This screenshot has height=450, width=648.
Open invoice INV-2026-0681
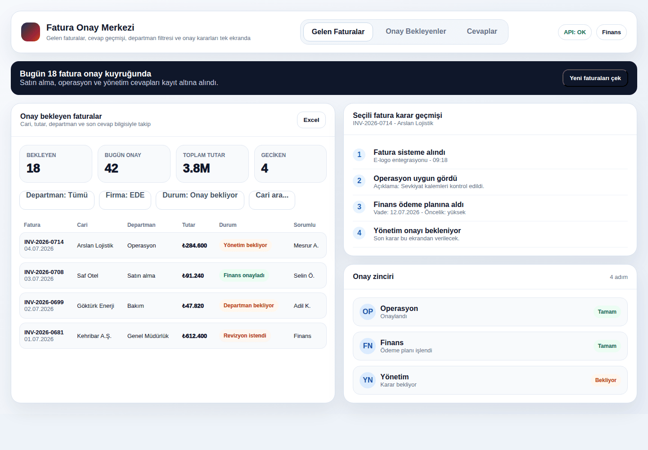point(173,336)
